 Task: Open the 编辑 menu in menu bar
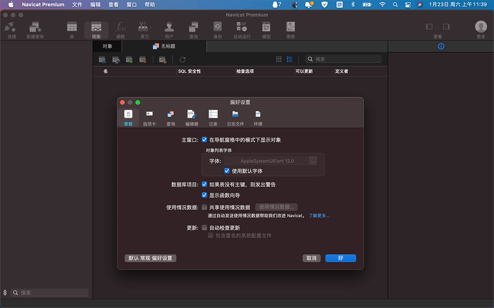[x=96, y=5]
